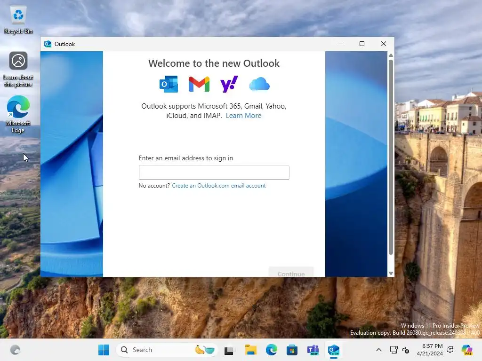Open the Windows Start button

(104, 350)
